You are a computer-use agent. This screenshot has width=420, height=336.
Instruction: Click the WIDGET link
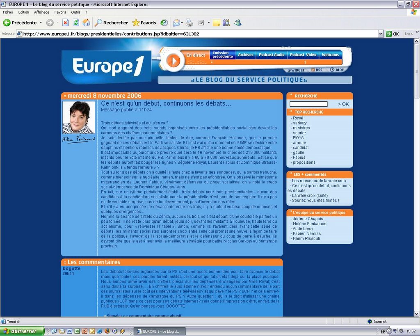point(296,70)
